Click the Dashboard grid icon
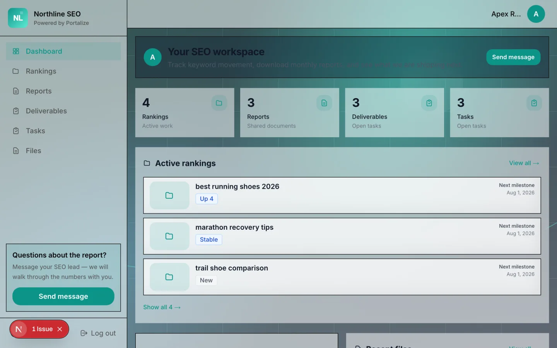The height and width of the screenshot is (348, 557). coord(16,51)
